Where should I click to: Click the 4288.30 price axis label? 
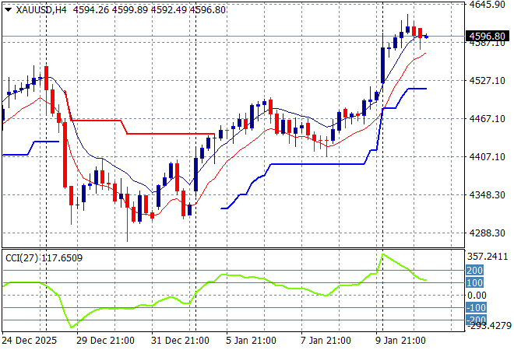coord(490,233)
